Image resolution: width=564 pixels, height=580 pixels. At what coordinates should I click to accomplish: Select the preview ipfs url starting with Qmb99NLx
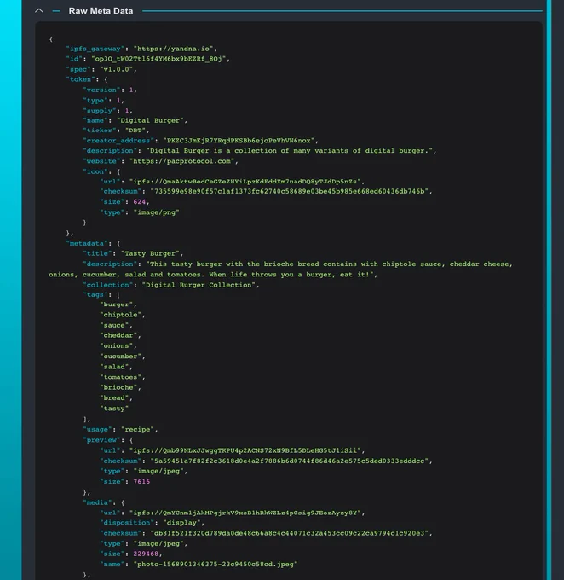click(x=245, y=450)
